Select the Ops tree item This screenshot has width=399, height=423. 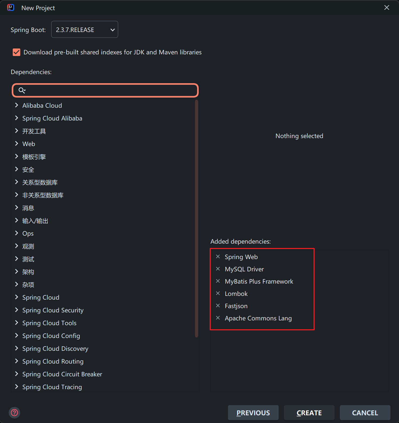pos(28,233)
